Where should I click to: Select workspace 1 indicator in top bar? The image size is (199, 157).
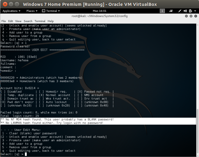(162, 11)
